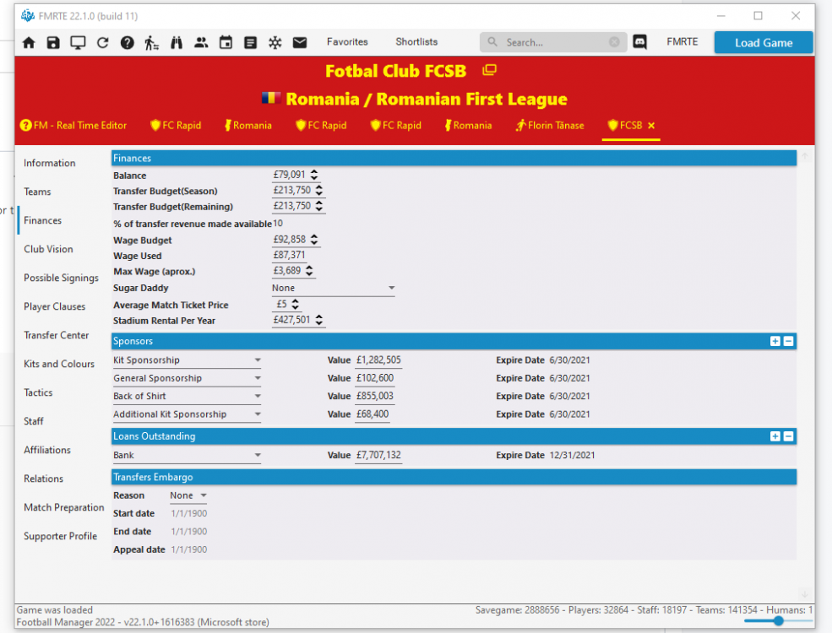Click the Reload refresh icon
832x633 pixels.
102,42
